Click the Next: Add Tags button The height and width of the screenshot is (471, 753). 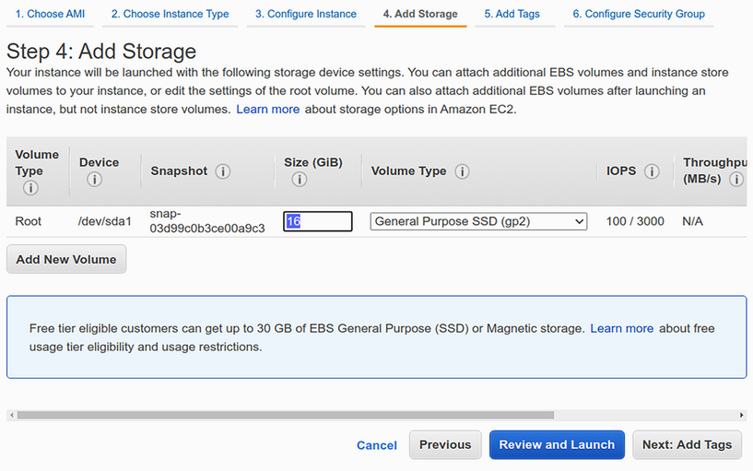pos(687,444)
